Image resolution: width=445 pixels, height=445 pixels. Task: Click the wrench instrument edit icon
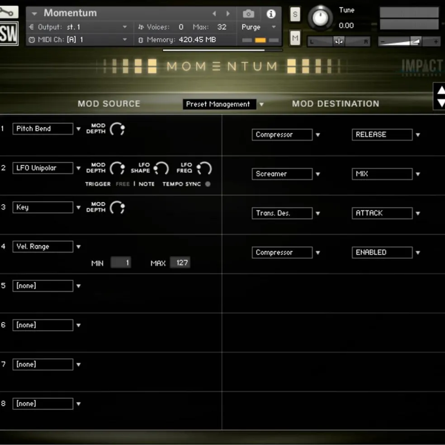[x=8, y=12]
